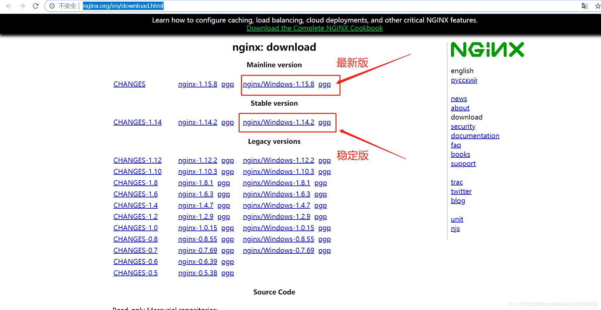The height and width of the screenshot is (310, 601).
Task: Click the browser back arrow
Action: pos(9,6)
